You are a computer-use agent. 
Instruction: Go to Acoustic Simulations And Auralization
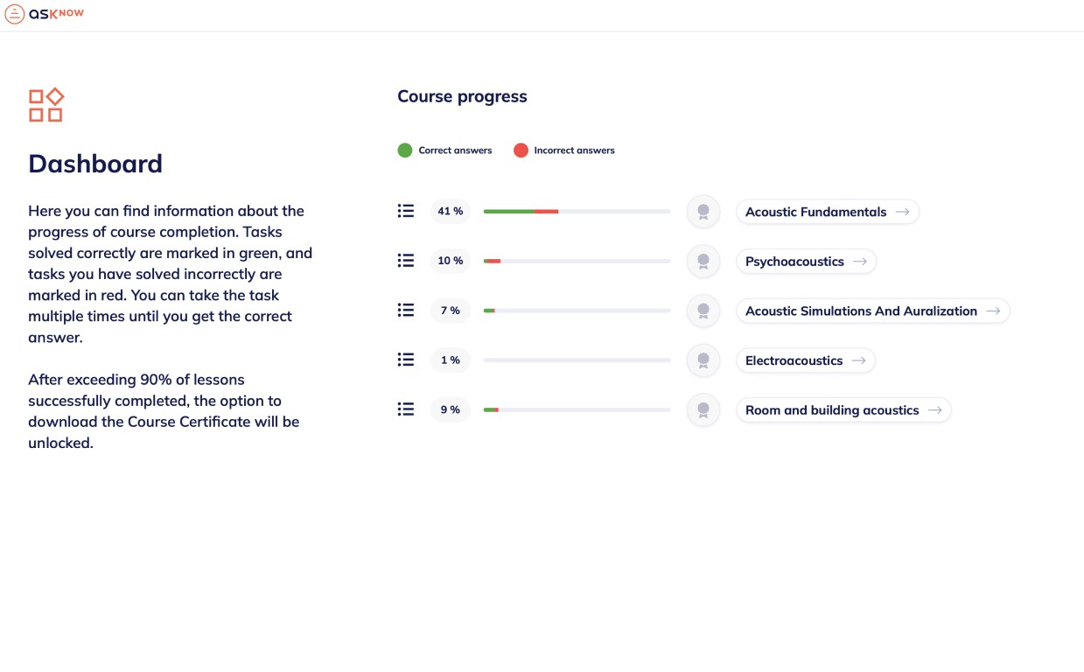pyautogui.click(x=873, y=311)
